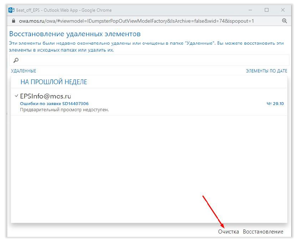Open the "Элементы по дате" sort dropdown
The height and width of the screenshot is (239, 296).
pyautogui.click(x=266, y=71)
